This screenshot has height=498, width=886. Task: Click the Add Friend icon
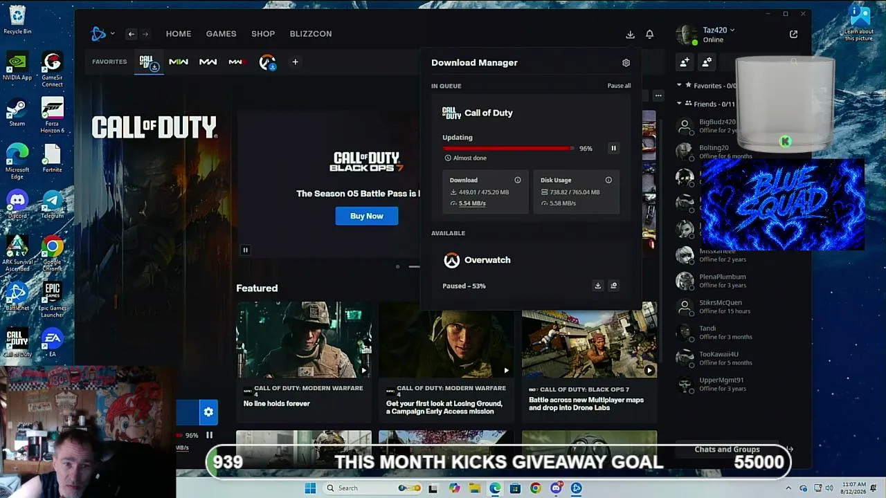pyautogui.click(x=685, y=62)
